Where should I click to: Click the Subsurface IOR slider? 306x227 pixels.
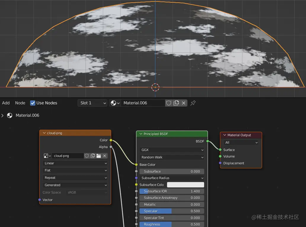click(x=172, y=191)
